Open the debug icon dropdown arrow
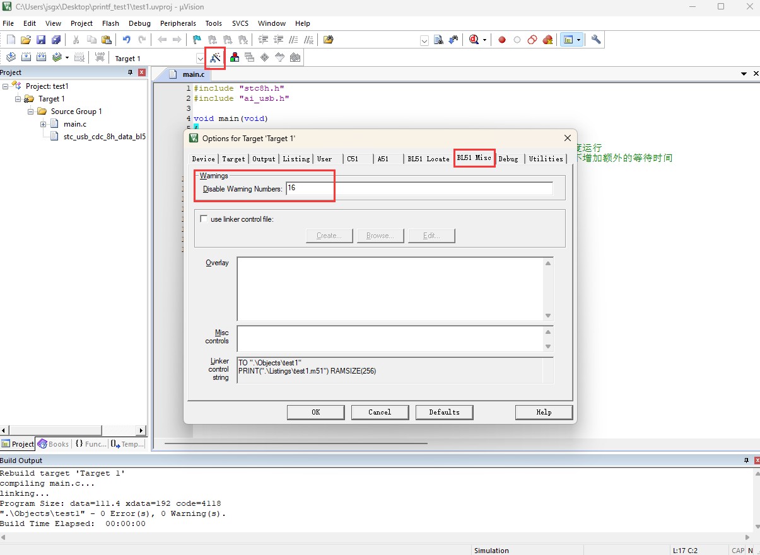The width and height of the screenshot is (760, 555). click(485, 40)
